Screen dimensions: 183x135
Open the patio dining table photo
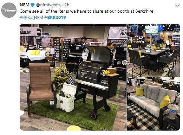coord(154,50)
